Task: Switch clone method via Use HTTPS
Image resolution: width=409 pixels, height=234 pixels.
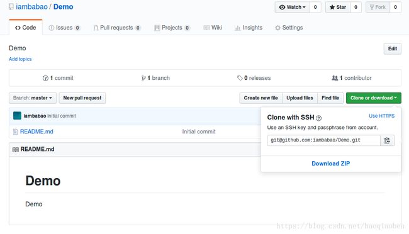Action: tap(381, 116)
